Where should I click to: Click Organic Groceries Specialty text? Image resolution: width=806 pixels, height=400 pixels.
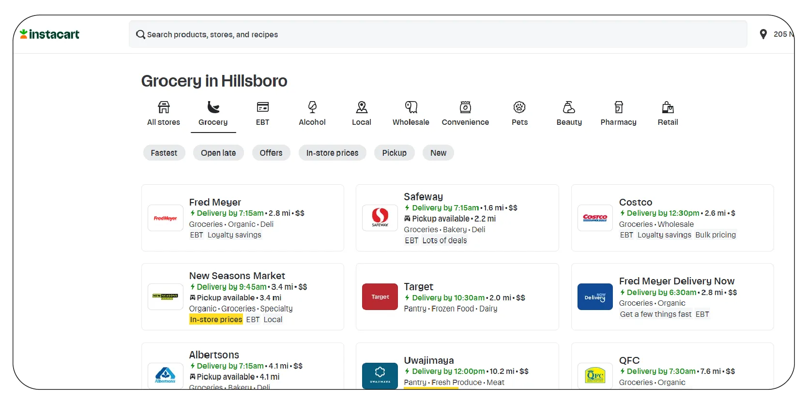(x=241, y=309)
